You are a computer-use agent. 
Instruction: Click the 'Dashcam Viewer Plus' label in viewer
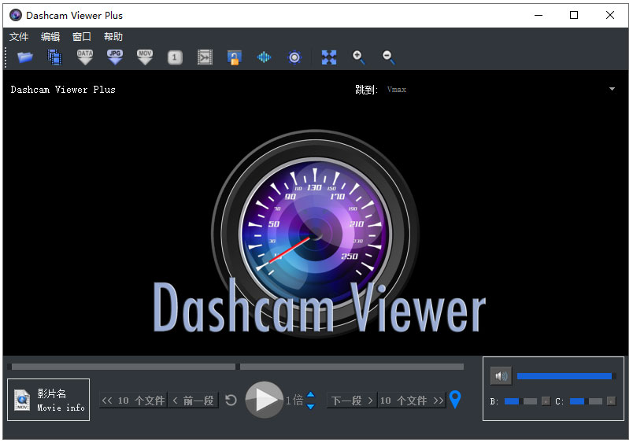[63, 90]
